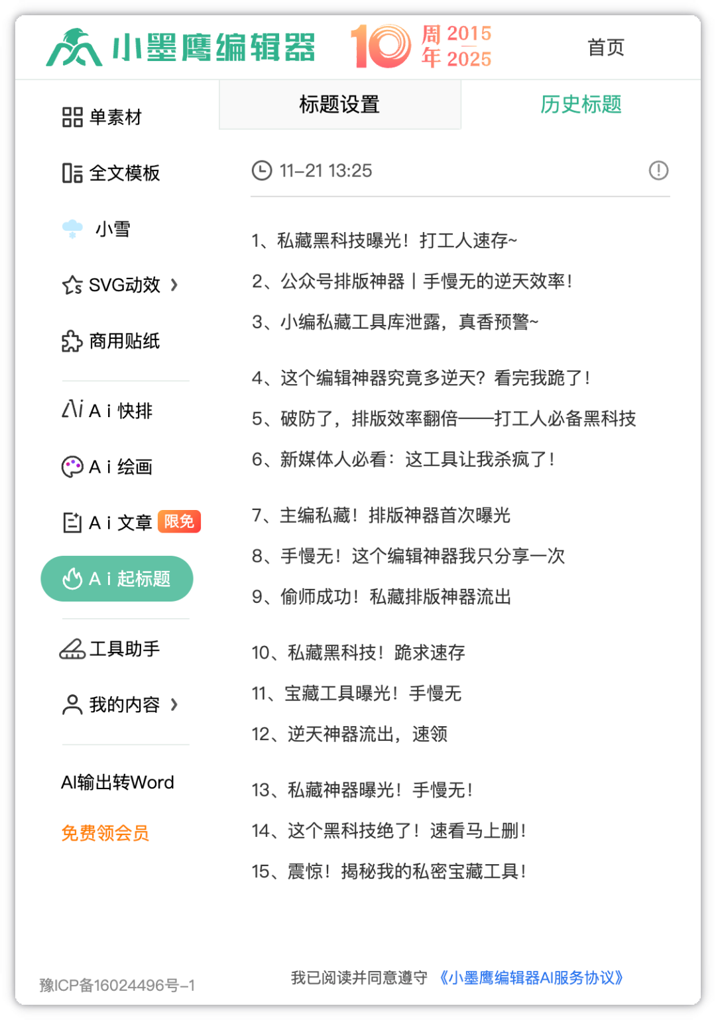Open the 小墨鹰编辑器AI服务协议 link

point(531,978)
